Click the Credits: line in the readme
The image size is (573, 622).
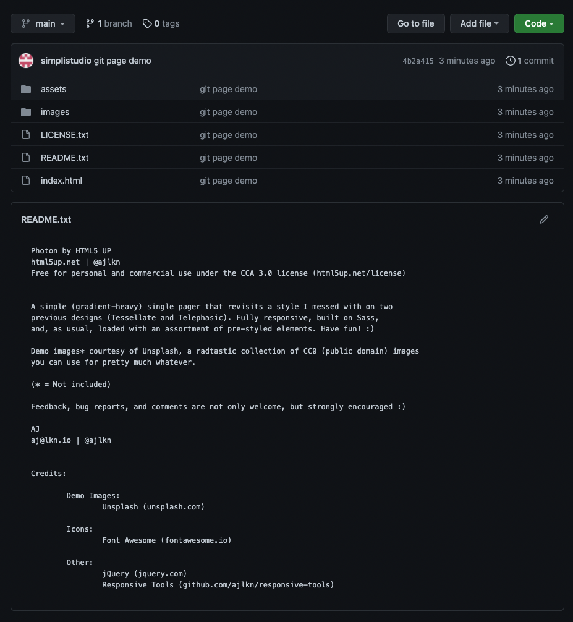[x=48, y=474]
